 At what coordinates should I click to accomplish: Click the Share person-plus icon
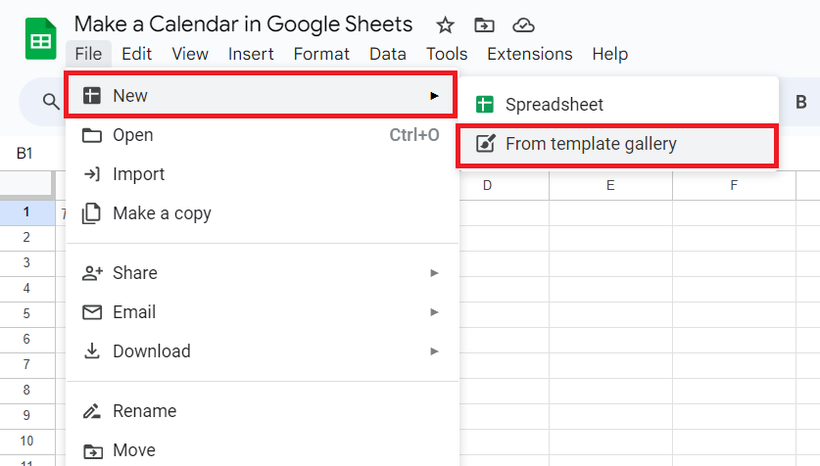coord(92,273)
